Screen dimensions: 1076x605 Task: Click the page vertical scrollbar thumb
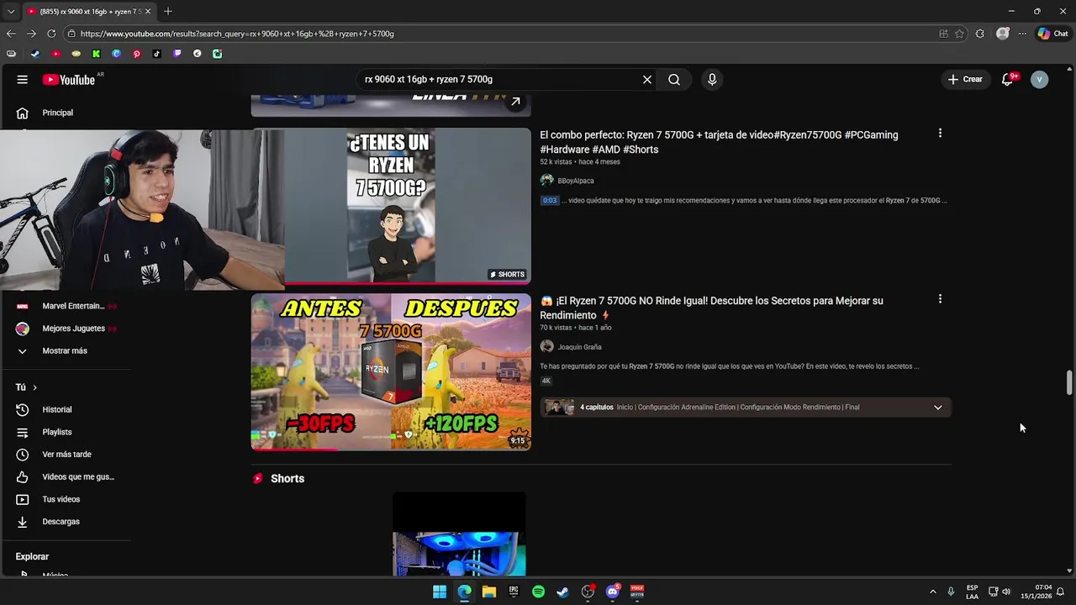1069,382
